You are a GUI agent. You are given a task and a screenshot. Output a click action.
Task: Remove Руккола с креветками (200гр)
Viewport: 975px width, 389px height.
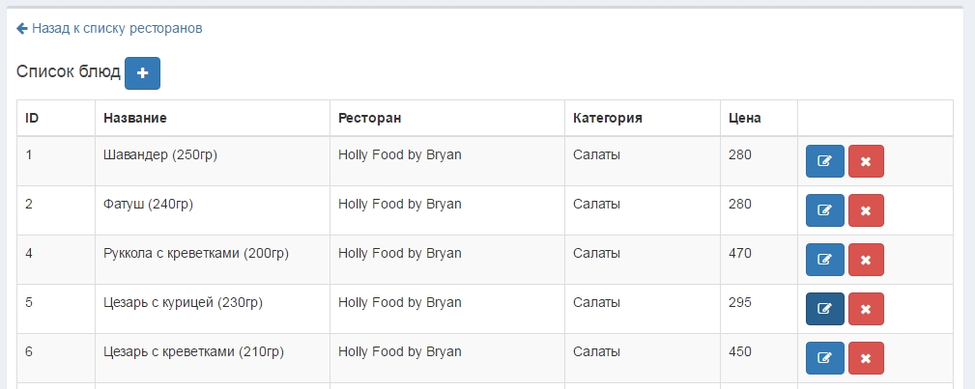click(866, 260)
